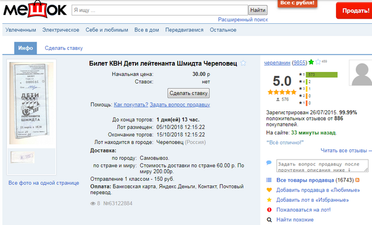Open Читать все отзывы link
The image size is (372, 225).
[344, 150]
